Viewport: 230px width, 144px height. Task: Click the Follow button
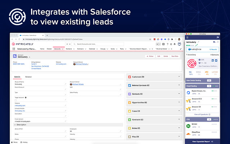pos(150,56)
